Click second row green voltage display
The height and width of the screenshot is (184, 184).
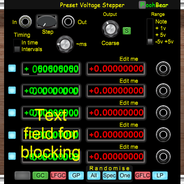point(51,90)
